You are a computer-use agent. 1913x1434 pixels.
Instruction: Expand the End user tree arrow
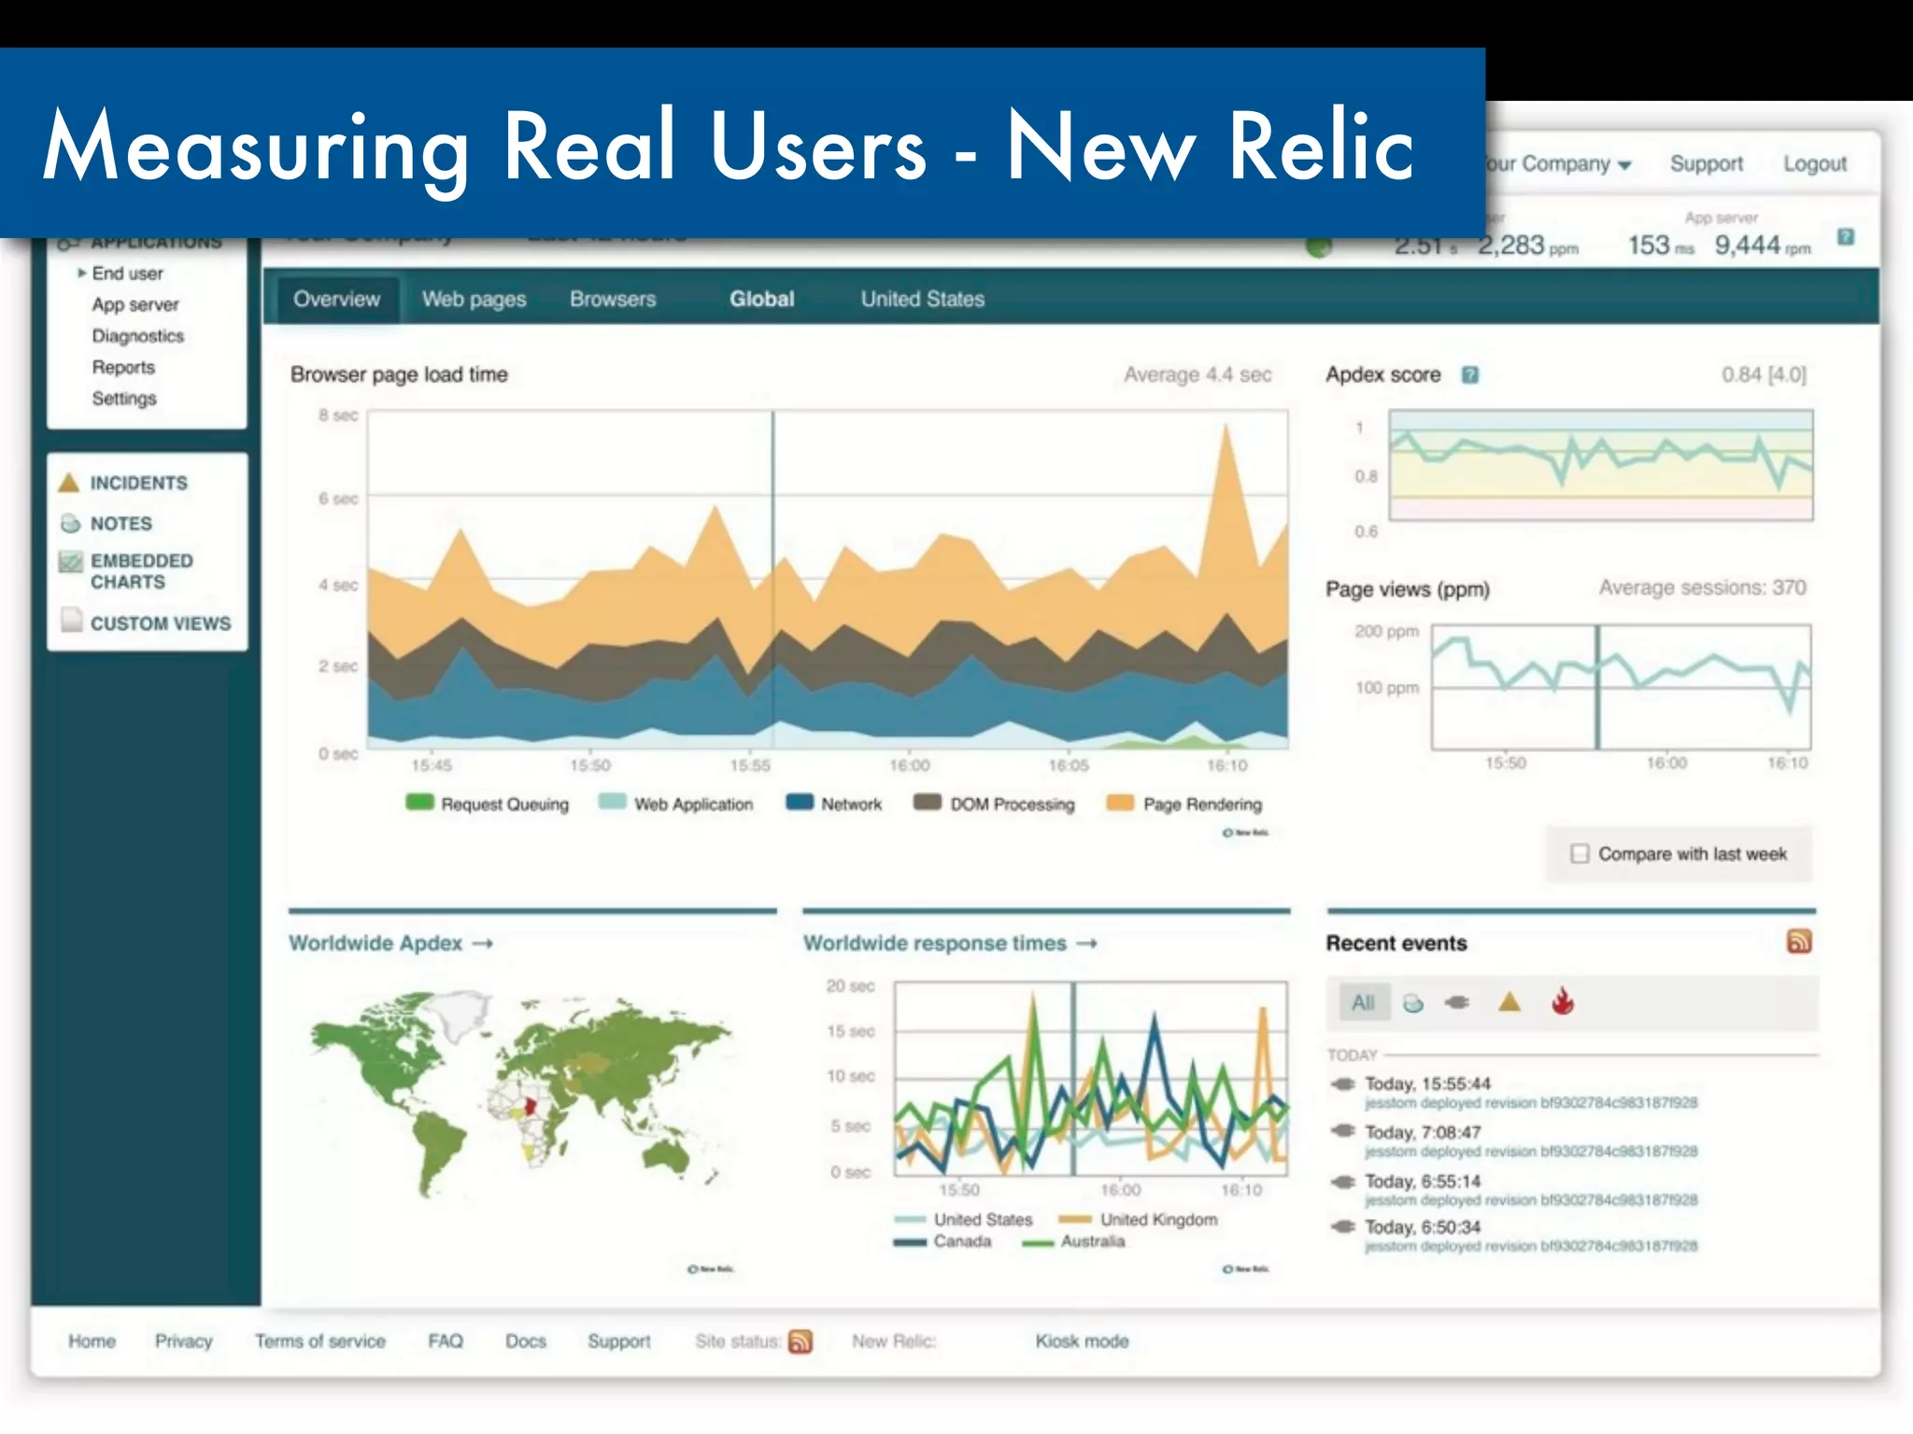(x=82, y=273)
